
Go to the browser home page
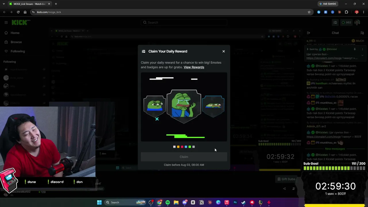25,12
